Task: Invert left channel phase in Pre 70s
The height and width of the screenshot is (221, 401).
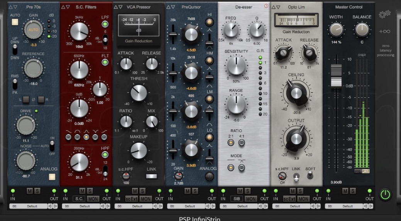Action: [x=25, y=100]
